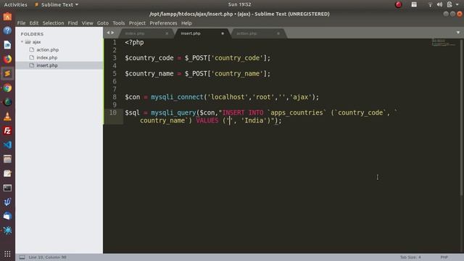464x261 pixels.
Task: Open the Help icon in dock
Action: pyautogui.click(x=7, y=30)
